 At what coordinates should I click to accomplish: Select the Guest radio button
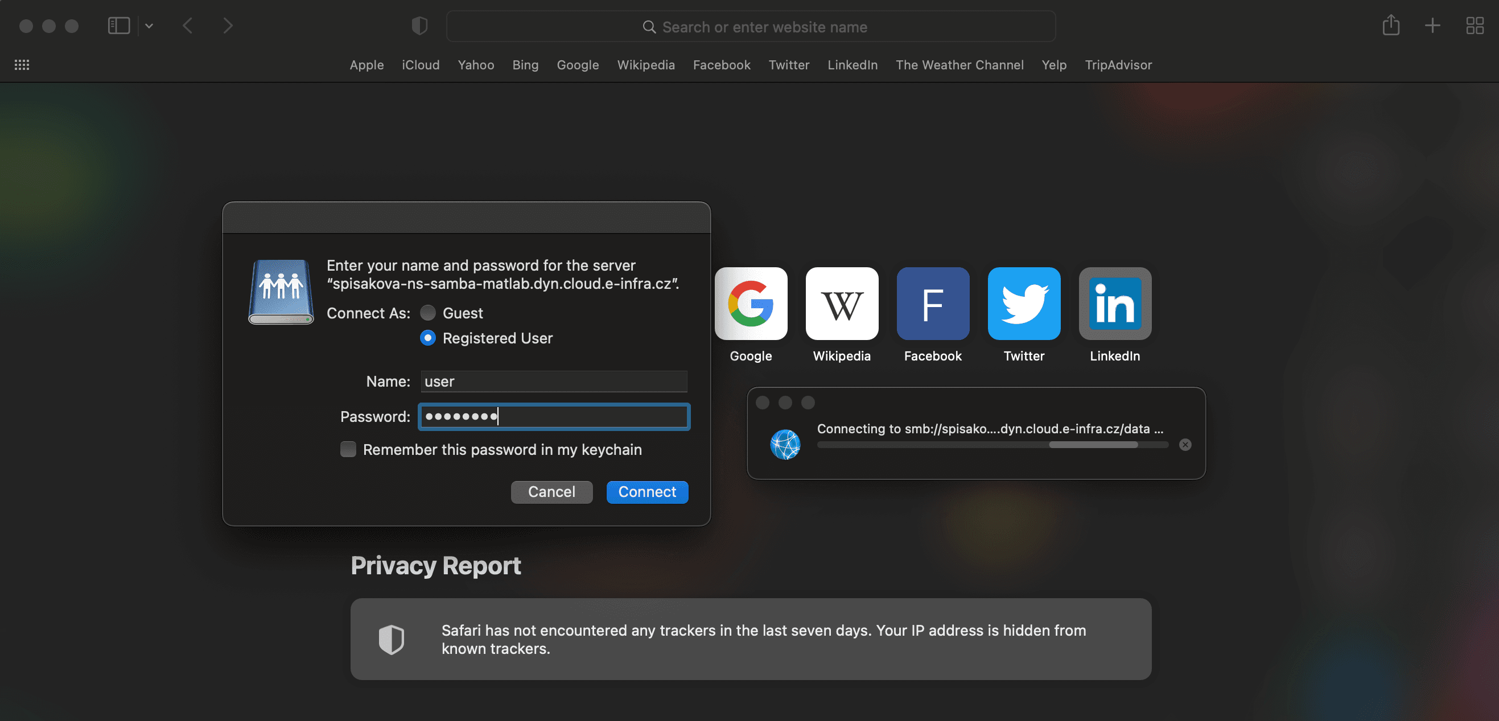(x=428, y=313)
